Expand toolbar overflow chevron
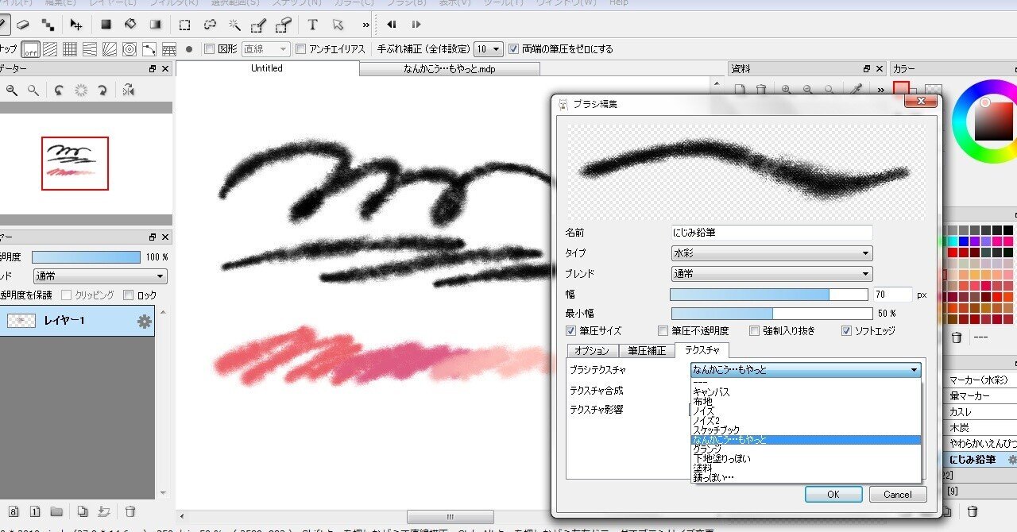The width and height of the screenshot is (1017, 532). (x=365, y=25)
